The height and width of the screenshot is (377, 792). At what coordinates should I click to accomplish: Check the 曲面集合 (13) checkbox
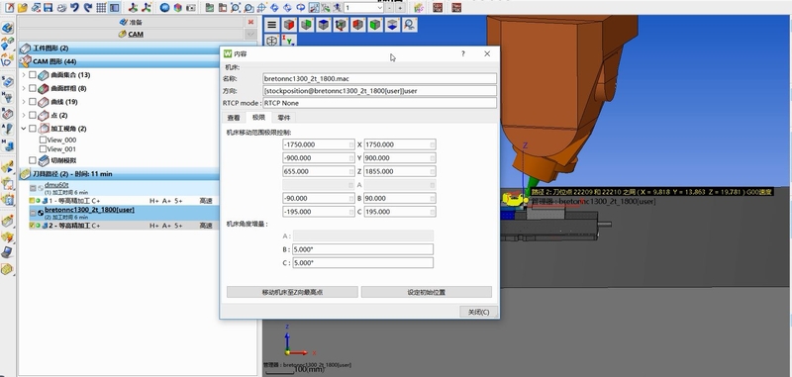[33, 74]
